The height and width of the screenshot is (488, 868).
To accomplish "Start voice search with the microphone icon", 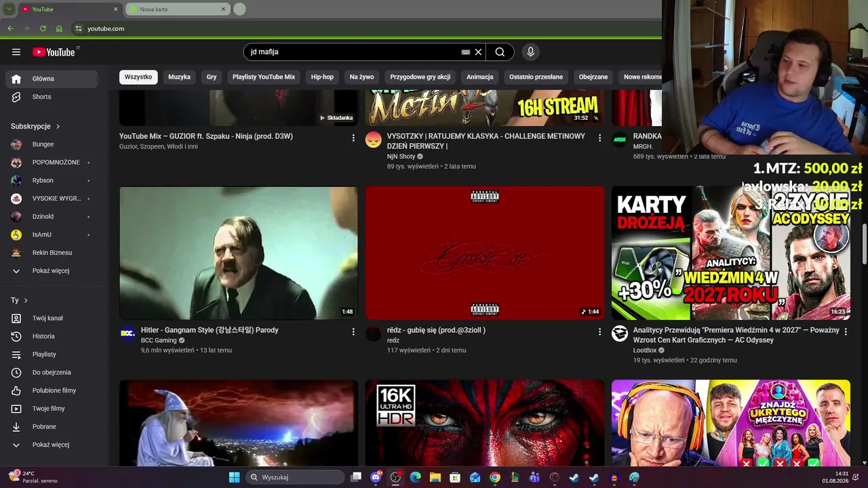I will pyautogui.click(x=531, y=52).
